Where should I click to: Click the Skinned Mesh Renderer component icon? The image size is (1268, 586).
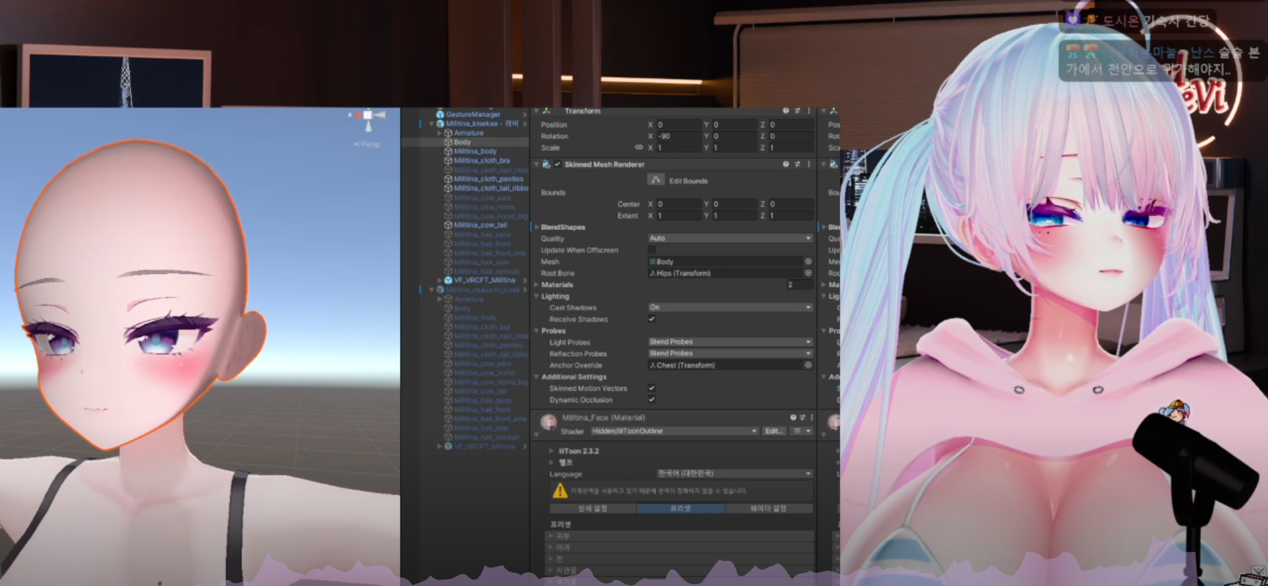pyautogui.click(x=546, y=164)
